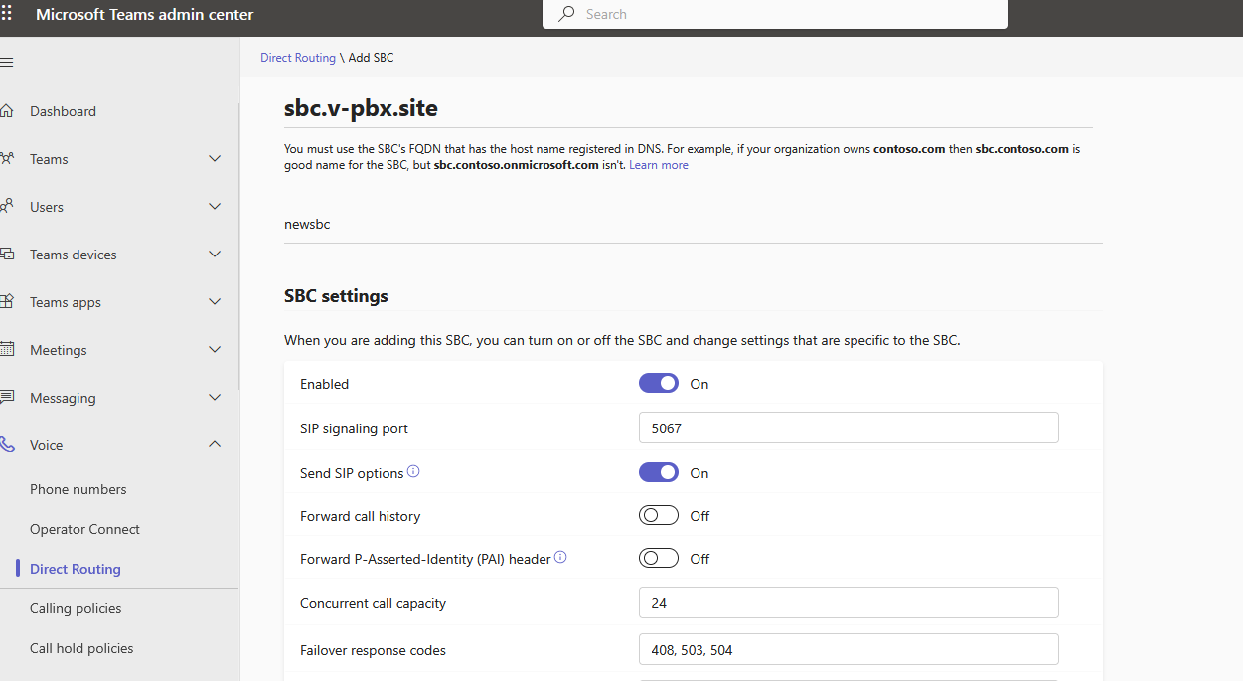
Task: Expand the Meetings chevron
Action: (x=215, y=350)
